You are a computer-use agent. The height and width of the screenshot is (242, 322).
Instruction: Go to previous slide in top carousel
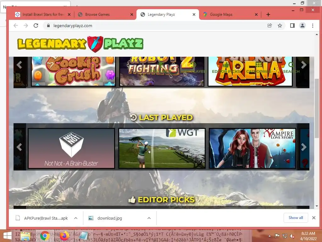click(19, 65)
